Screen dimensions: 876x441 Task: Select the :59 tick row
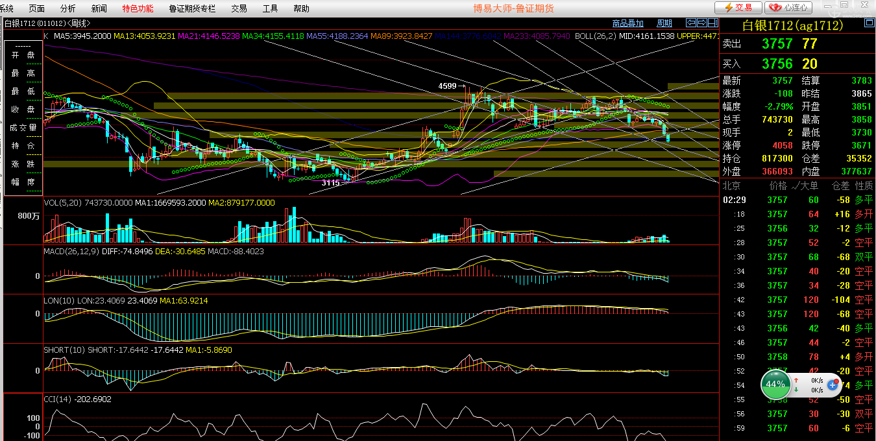point(798,428)
